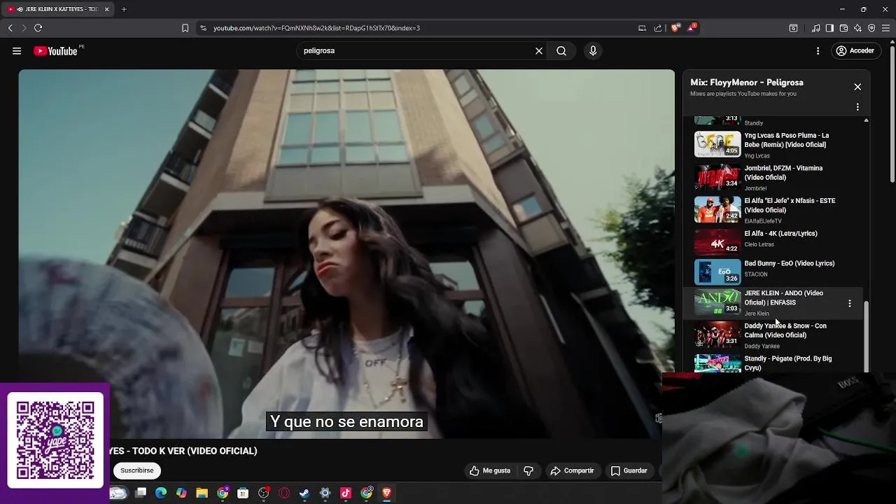Image resolution: width=896 pixels, height=504 pixels.
Task: Click the Mix: FloyyMenor - Peligrosa title
Action: (747, 83)
